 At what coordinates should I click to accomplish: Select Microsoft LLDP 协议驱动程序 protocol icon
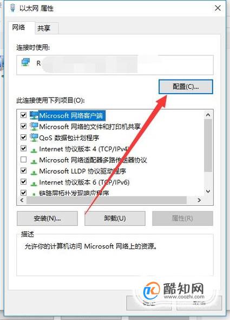[34, 172]
